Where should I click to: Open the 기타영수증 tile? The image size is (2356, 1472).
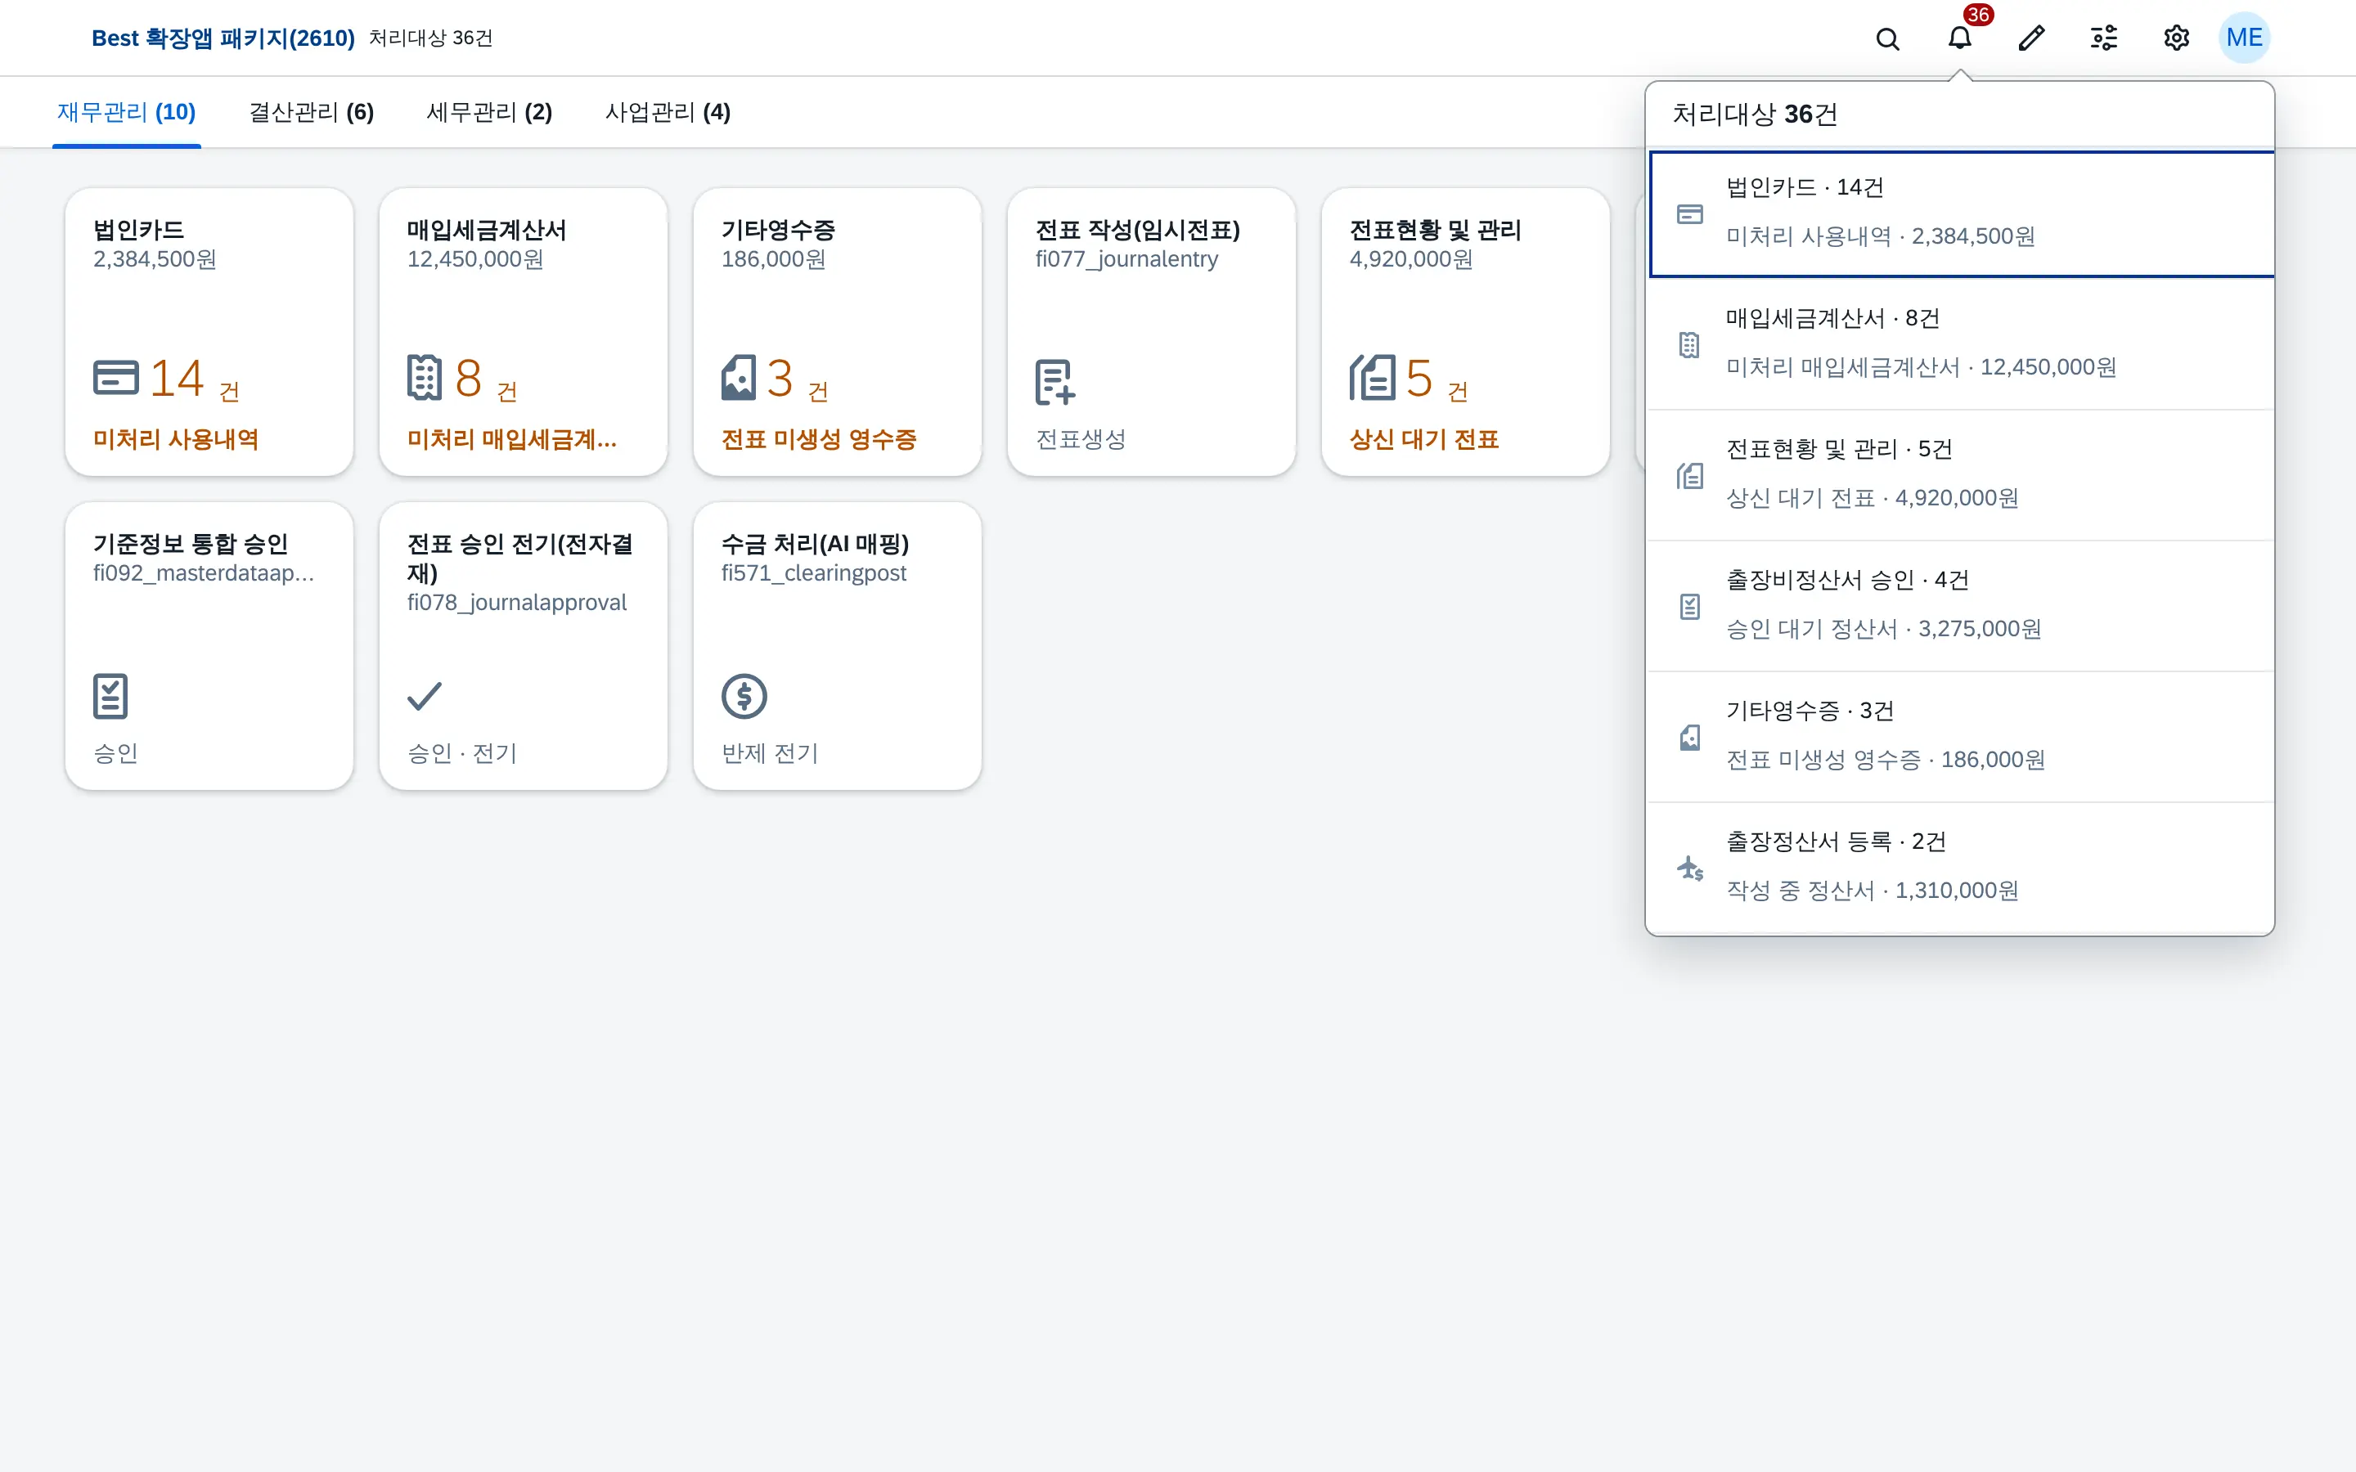837,332
